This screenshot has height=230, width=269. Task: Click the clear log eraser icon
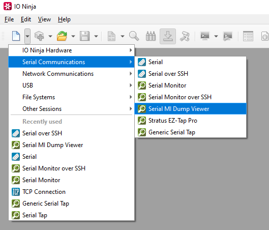185,36
